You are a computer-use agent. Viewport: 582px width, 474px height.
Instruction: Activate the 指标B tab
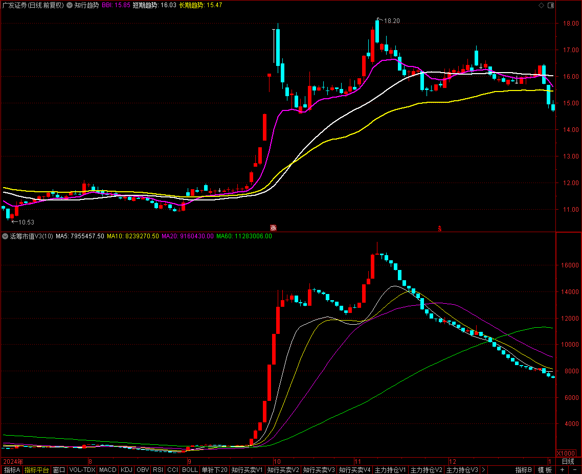[524, 470]
